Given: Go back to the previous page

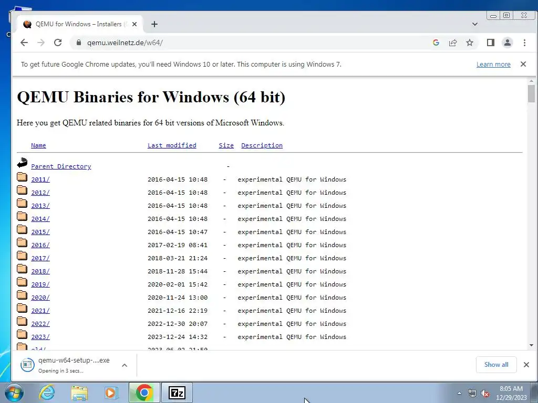Looking at the screenshot, I should click(x=24, y=43).
